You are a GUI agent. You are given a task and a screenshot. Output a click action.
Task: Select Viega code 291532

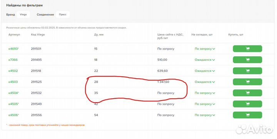pyautogui.click(x=36, y=93)
